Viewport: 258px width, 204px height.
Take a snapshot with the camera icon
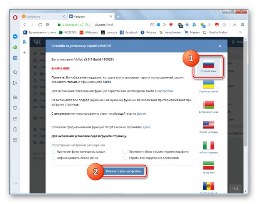[152, 25]
